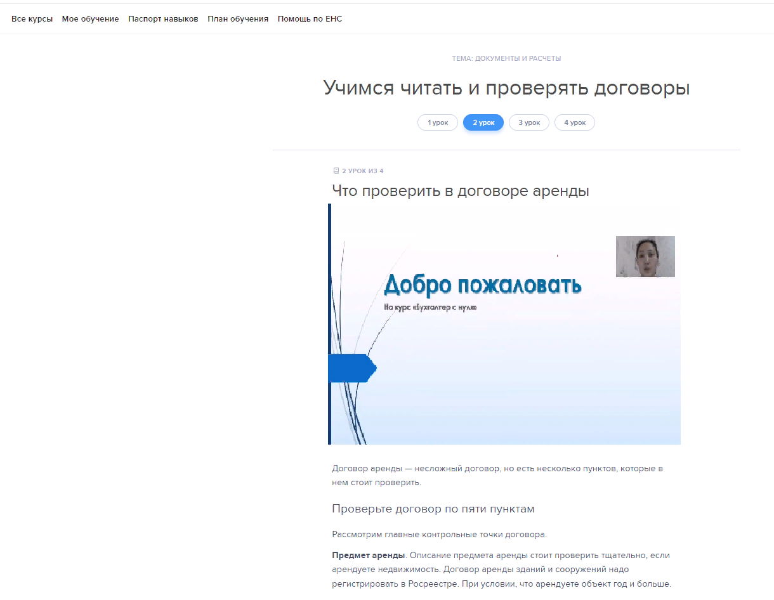Switch to 1 урок tab
The width and height of the screenshot is (774, 600).
click(437, 122)
